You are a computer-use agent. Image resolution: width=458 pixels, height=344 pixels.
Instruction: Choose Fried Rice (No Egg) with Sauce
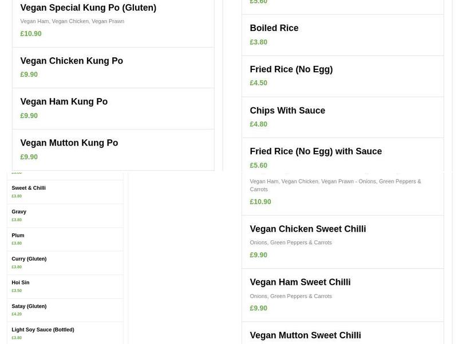pos(315,151)
